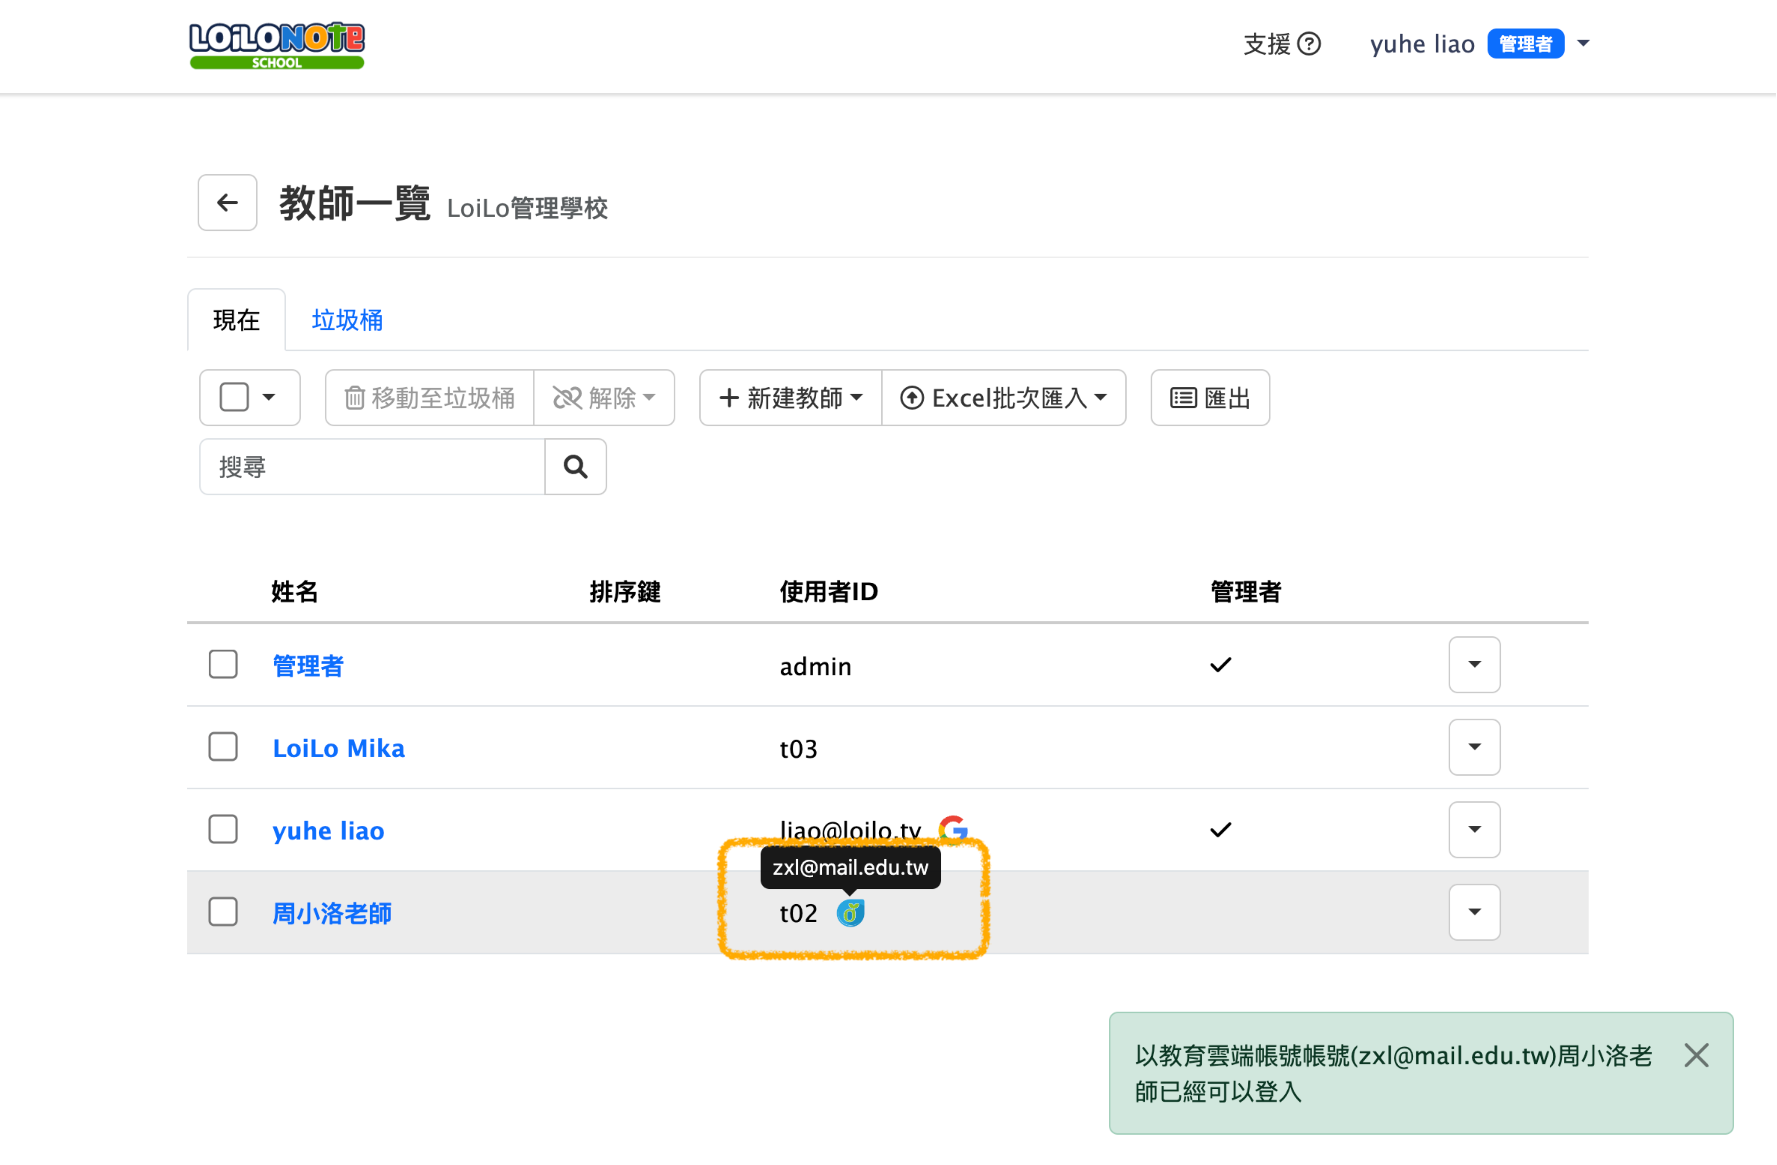1777x1165 pixels.
Task: Click the LoiLoNote School logo
Action: point(276,45)
